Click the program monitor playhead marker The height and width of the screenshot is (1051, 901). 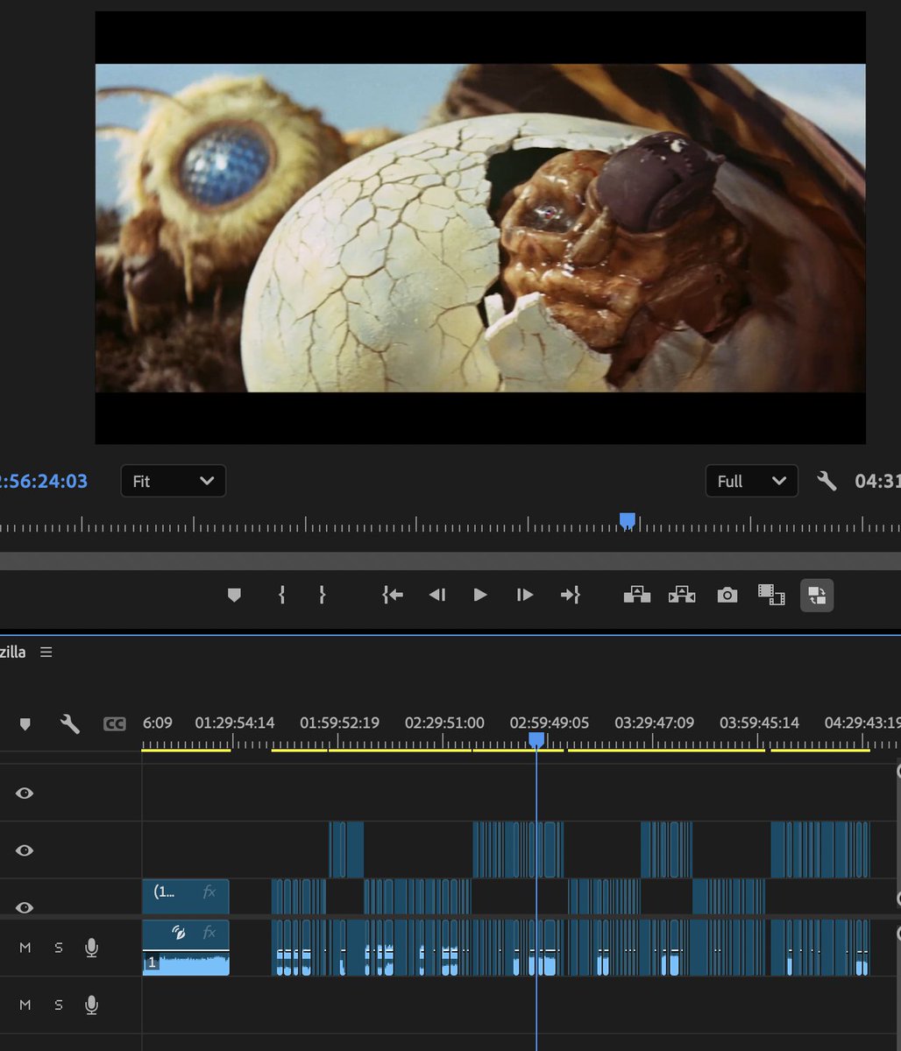(627, 521)
